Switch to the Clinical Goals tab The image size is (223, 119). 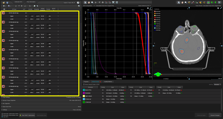96,82
